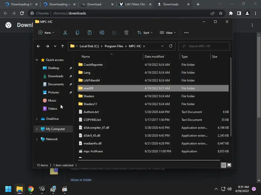The height and width of the screenshot is (195, 261).
Task: Click the Cut scissors icon in Explorer toolbar
Action: 65,33
